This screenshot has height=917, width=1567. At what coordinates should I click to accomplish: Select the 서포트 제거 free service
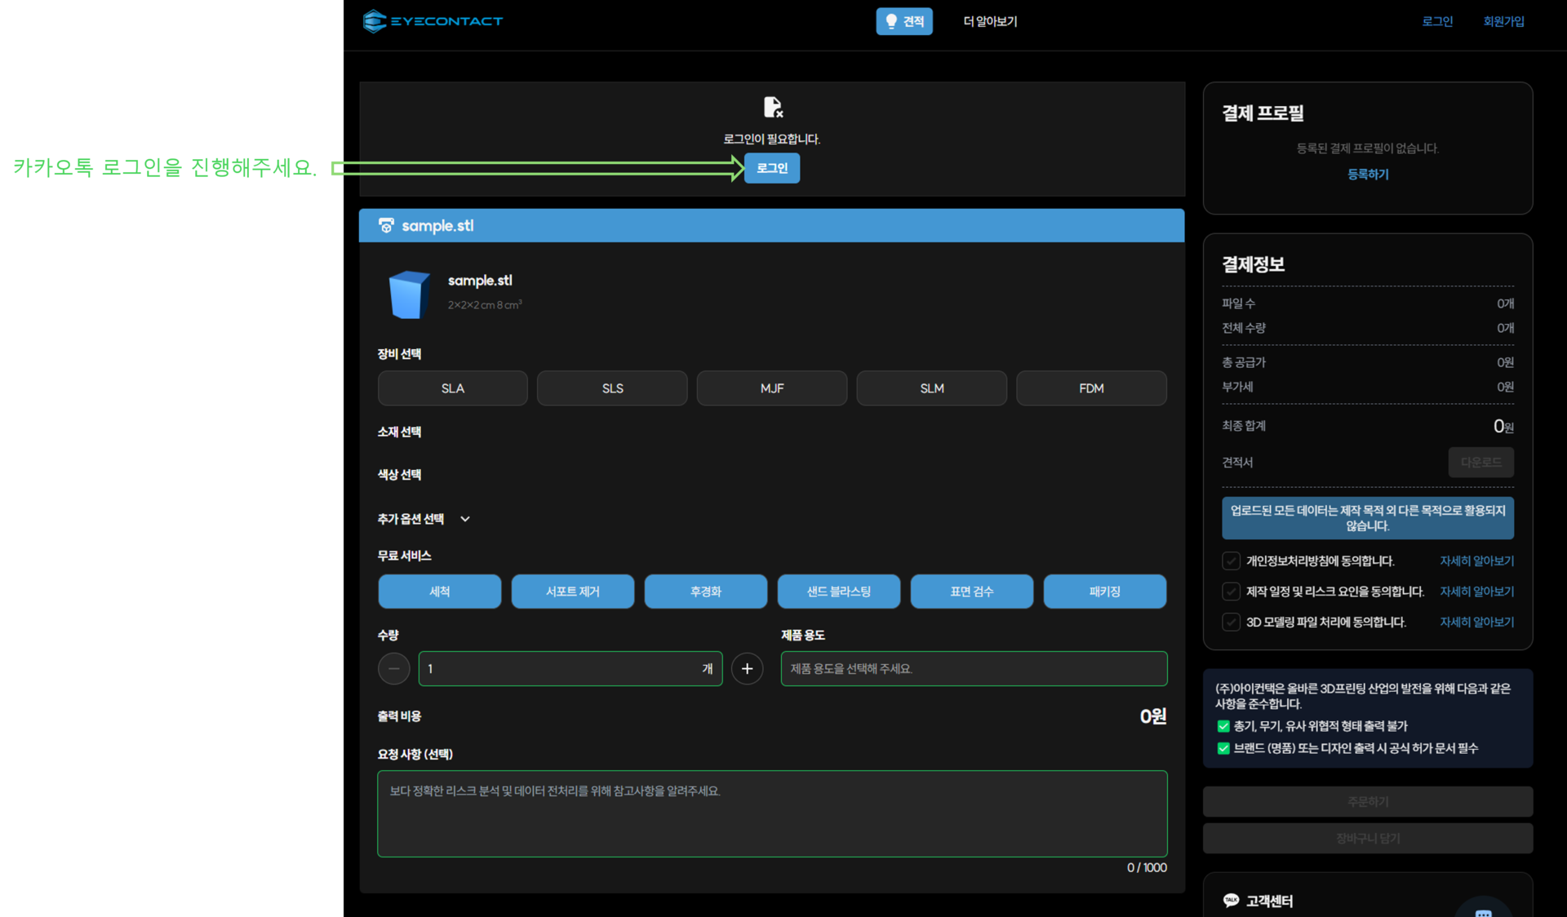572,591
